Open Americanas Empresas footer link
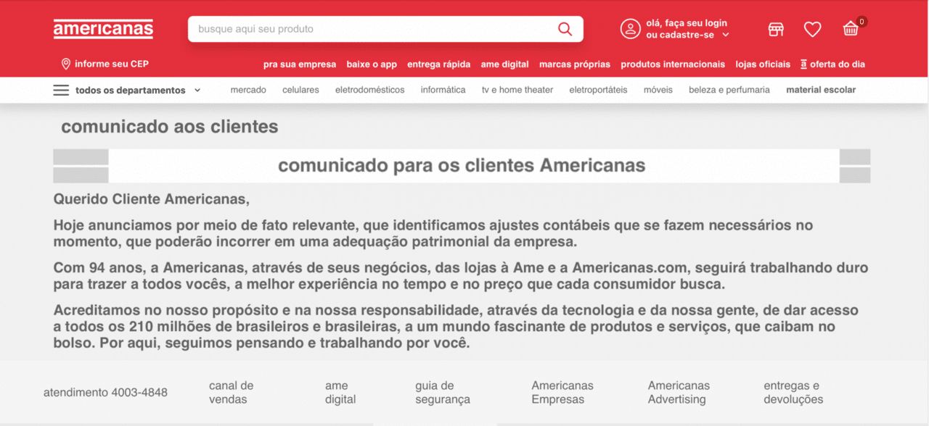Viewport: 929px width, 426px height. (x=562, y=393)
